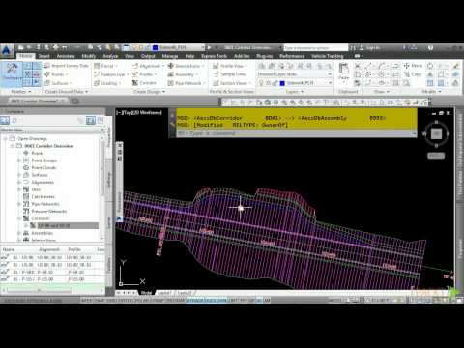
Task: Select the Model layout tab
Action: click(146, 293)
